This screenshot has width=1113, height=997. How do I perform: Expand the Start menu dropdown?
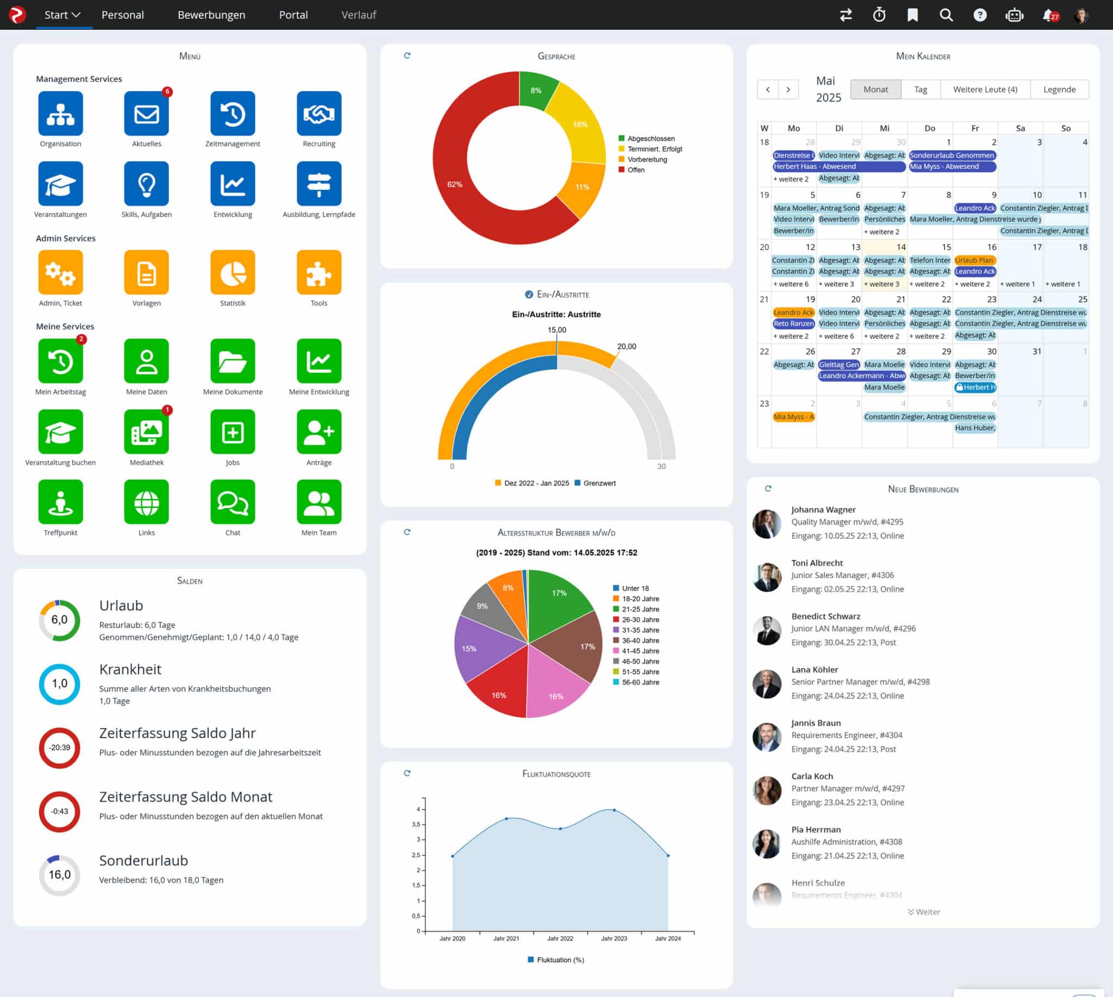coord(62,15)
